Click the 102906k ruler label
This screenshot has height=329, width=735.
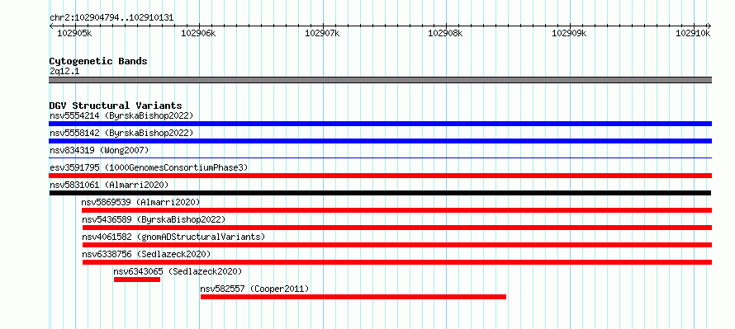tap(198, 33)
